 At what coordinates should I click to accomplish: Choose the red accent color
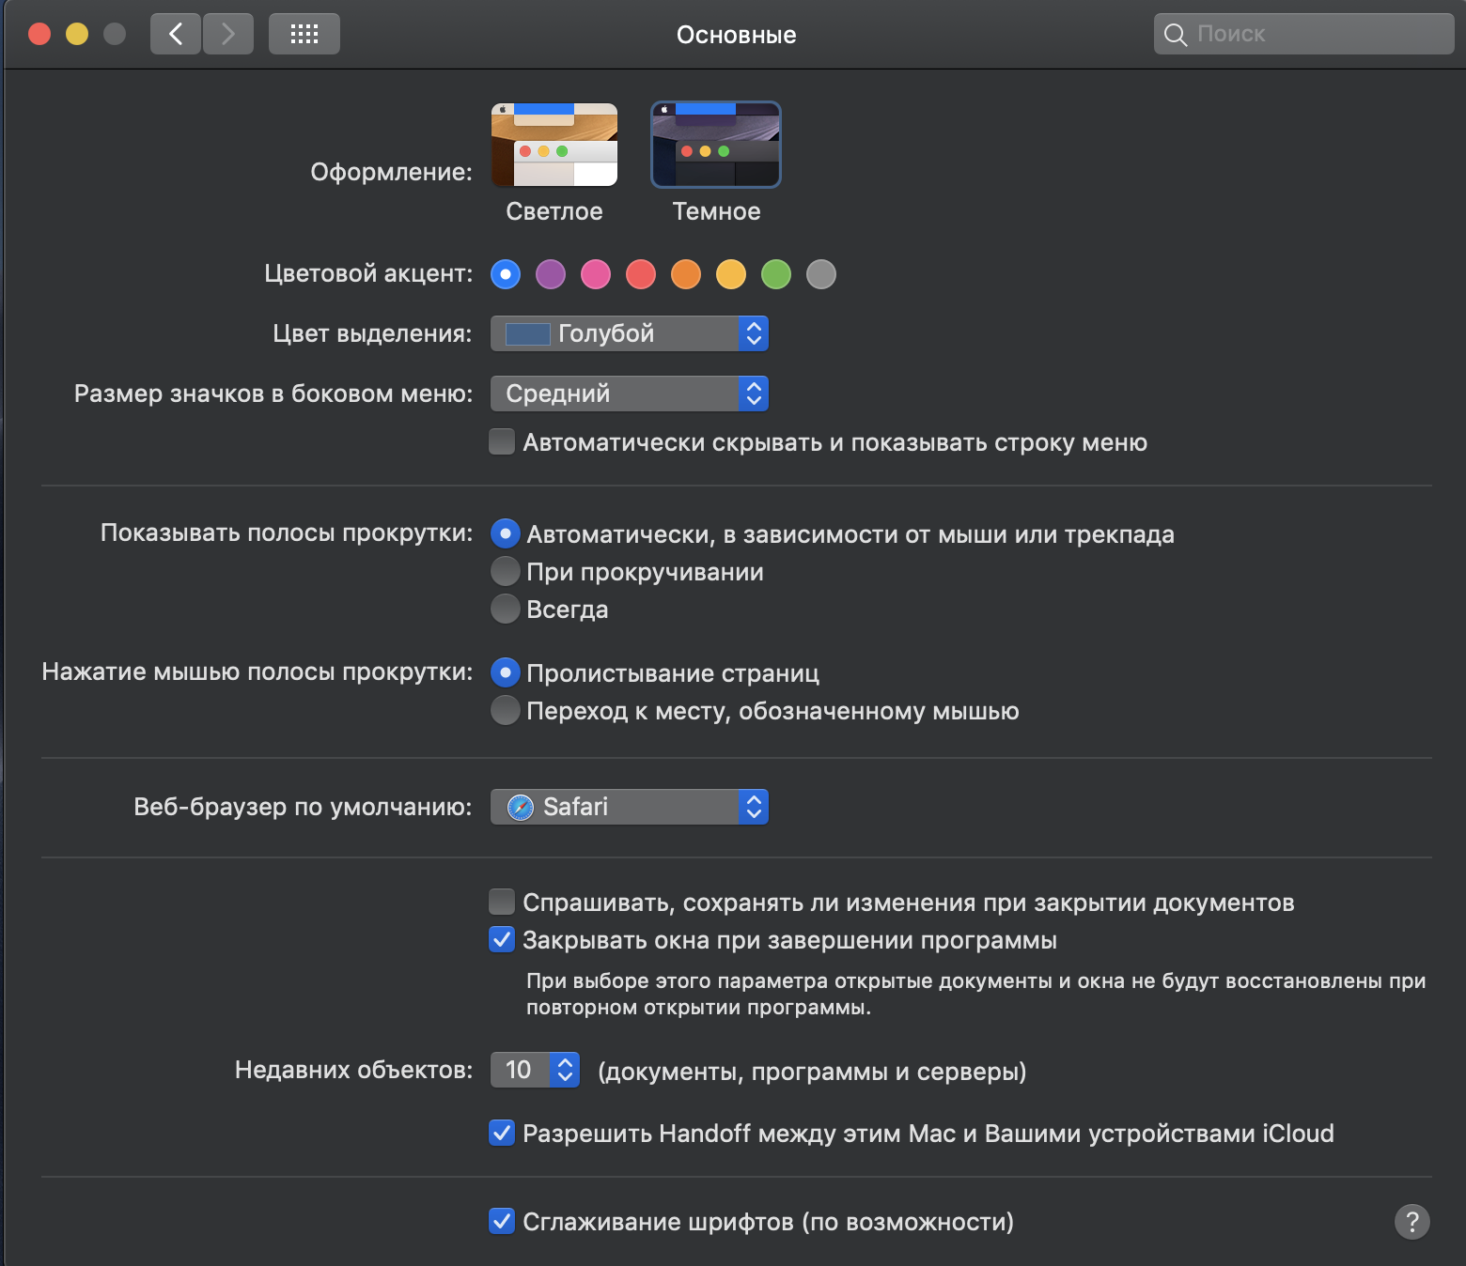pos(641,274)
